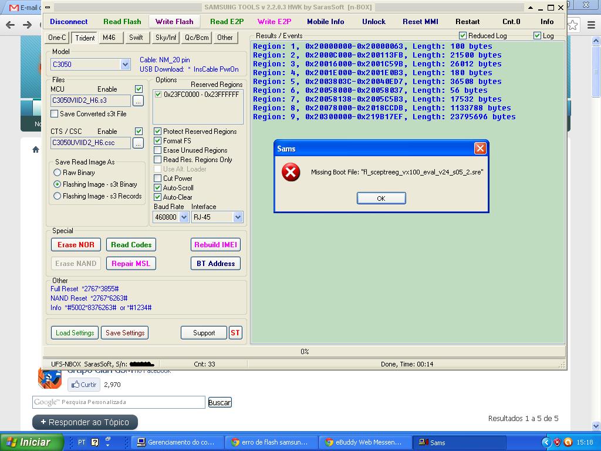The image size is (601, 451).
Task: Enable the Cut Power checkbox
Action: click(157, 179)
